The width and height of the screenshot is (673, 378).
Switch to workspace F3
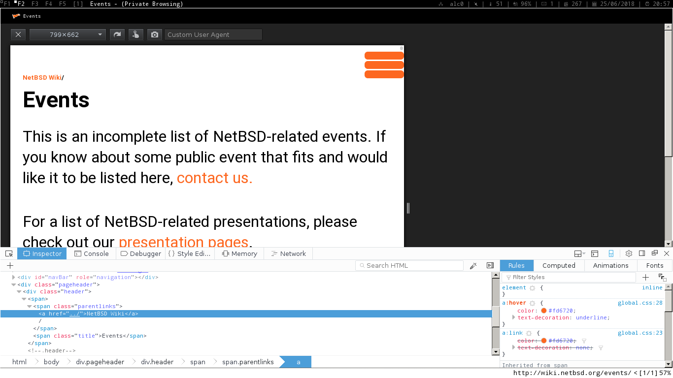[x=35, y=4]
